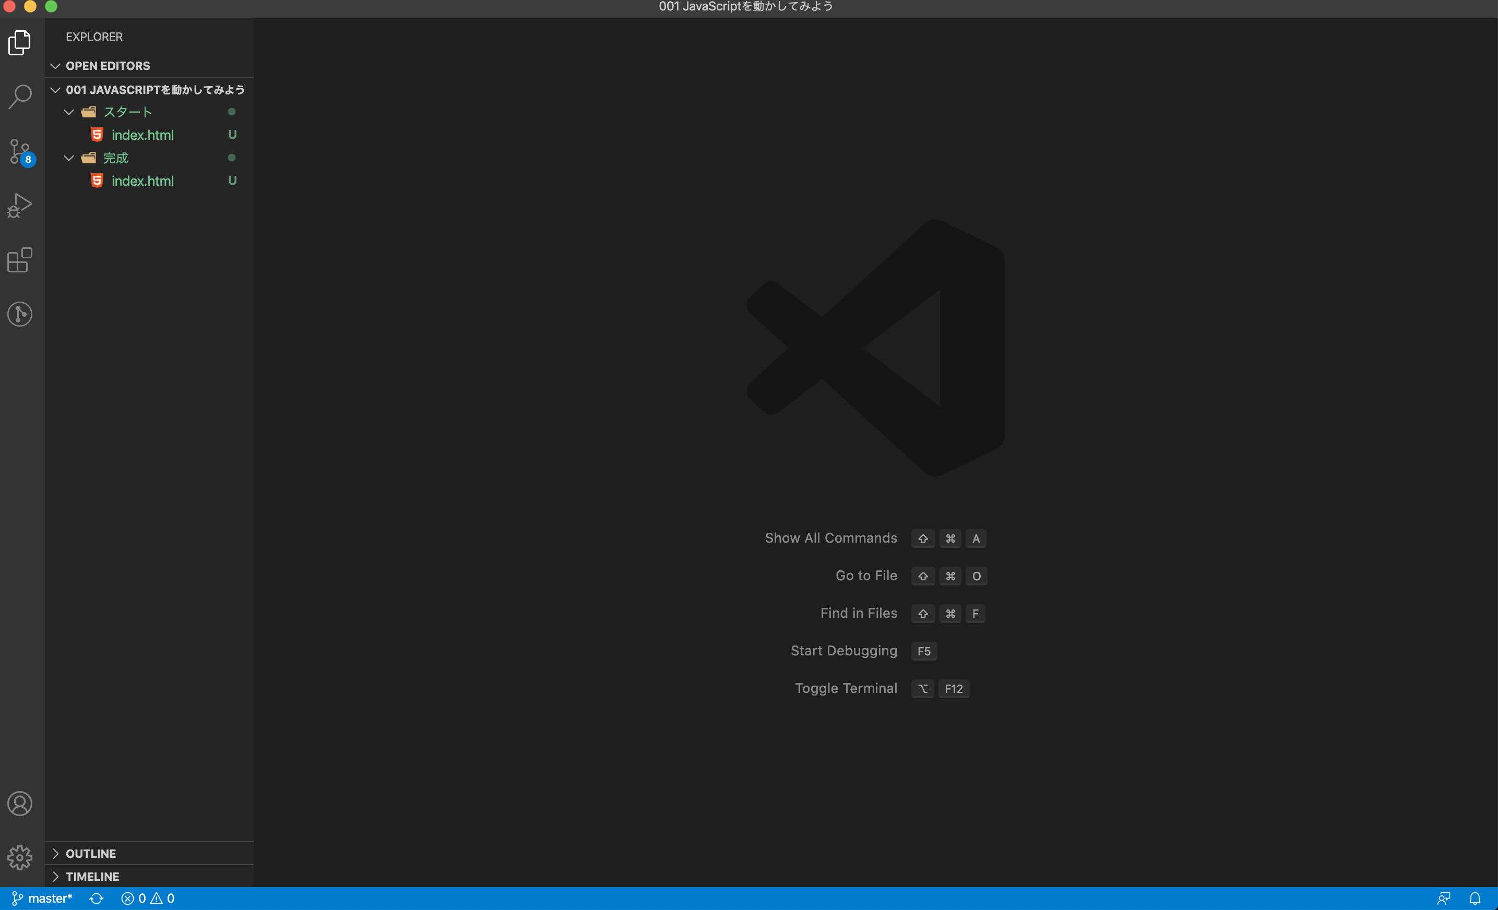Click folder icon next to スタート
1498x910 pixels.
click(89, 112)
